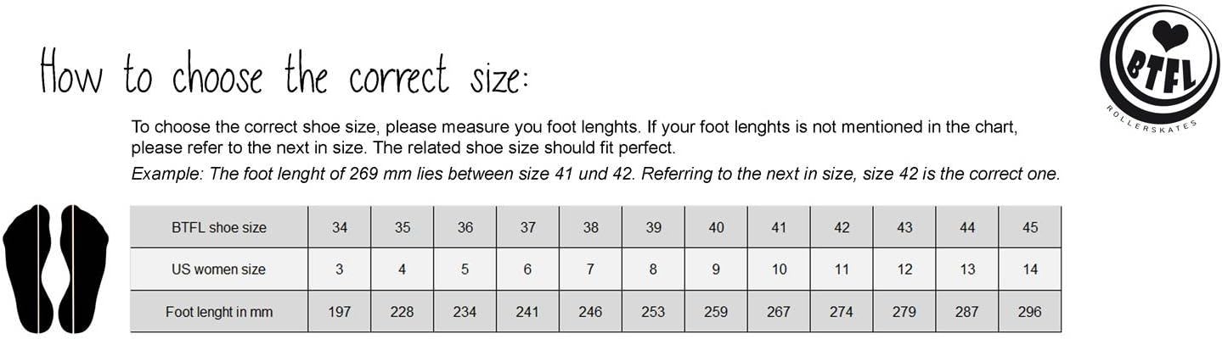Click the 241 mm foot length cell
1222x339 pixels.
(527, 312)
